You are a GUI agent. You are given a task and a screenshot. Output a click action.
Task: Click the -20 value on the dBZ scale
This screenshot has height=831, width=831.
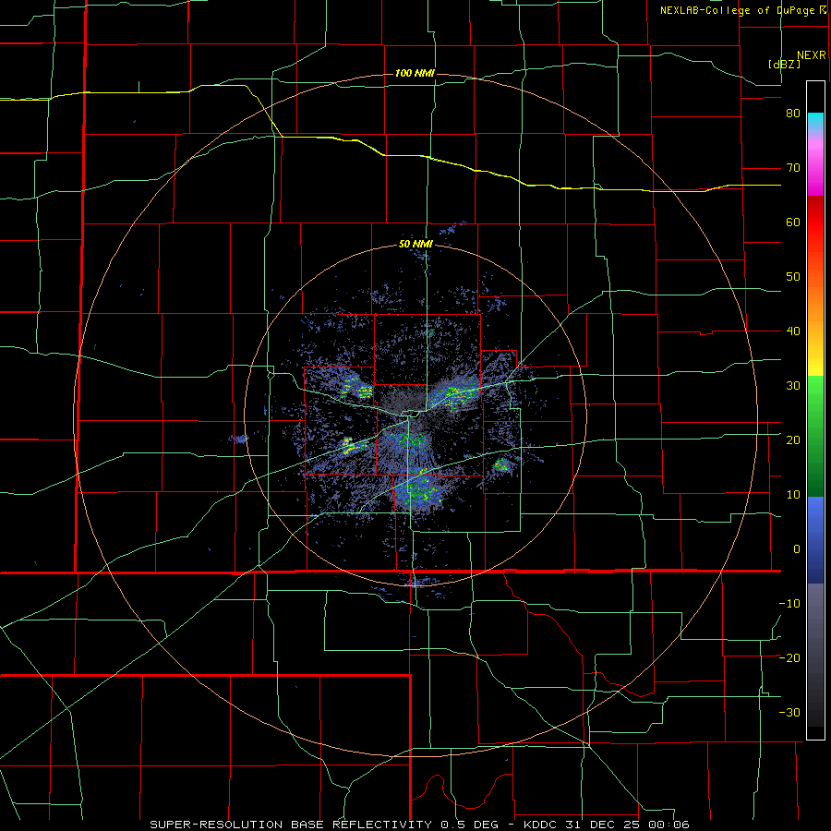(789, 658)
